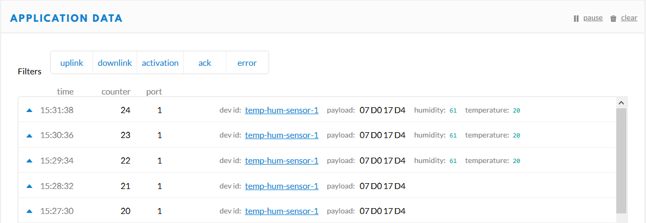The width and height of the screenshot is (646, 223).
Task: Expand the 15:29:34 message row arrow
Action: pyautogui.click(x=29, y=161)
